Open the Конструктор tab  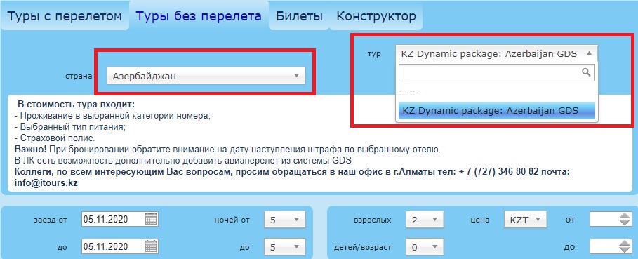point(376,17)
